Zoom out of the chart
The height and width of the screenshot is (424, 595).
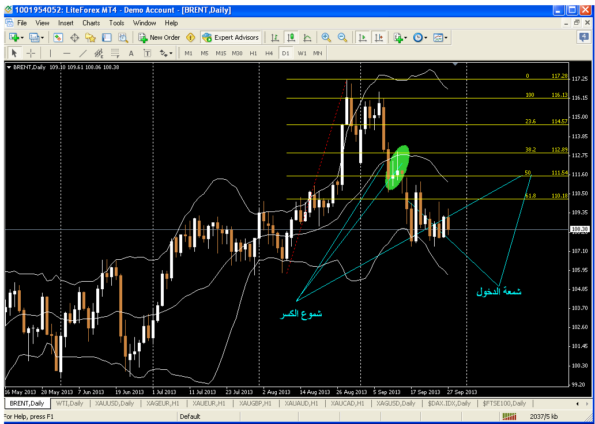click(342, 37)
